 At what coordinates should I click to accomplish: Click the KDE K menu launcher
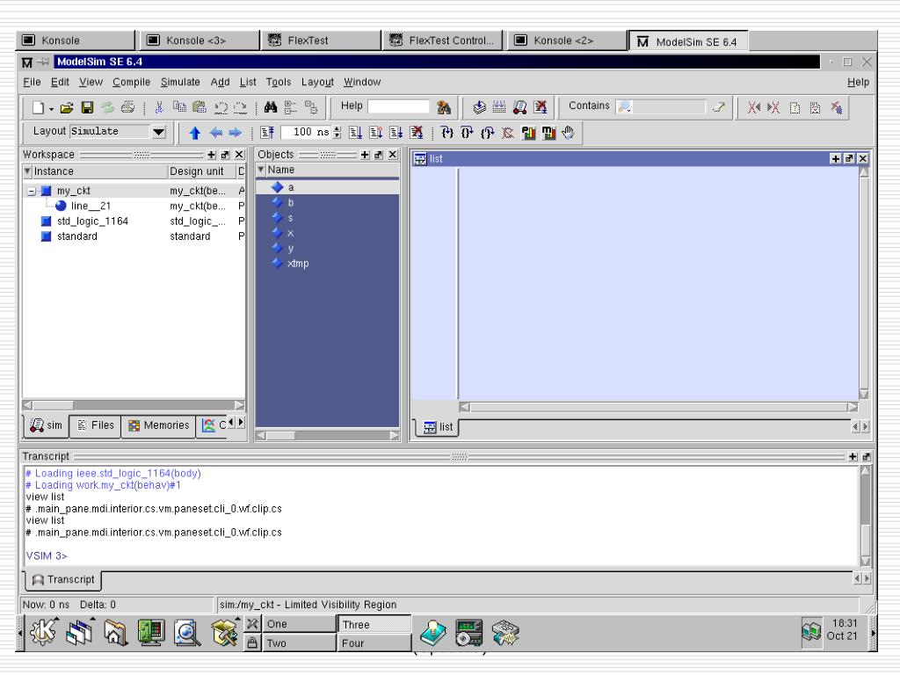pos(44,633)
